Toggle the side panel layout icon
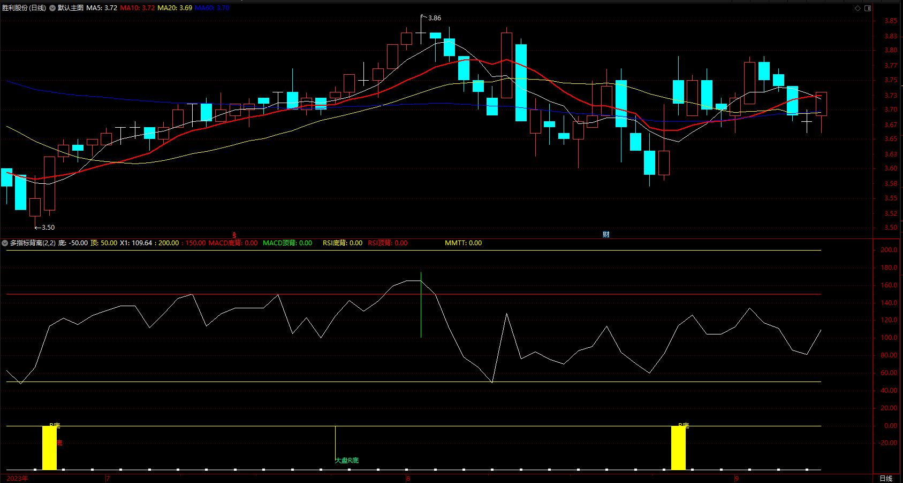903x483 pixels. pos(868,8)
